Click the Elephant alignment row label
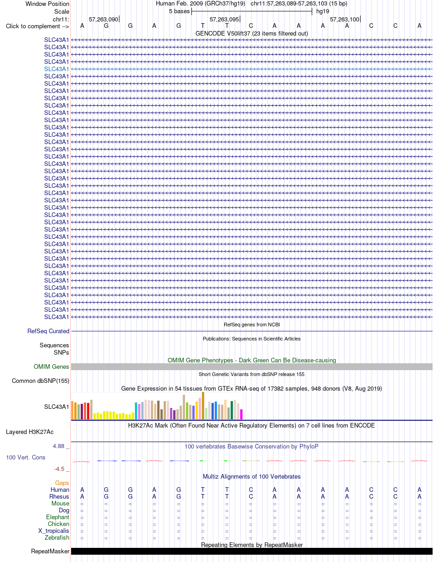The width and height of the screenshot is (433, 562). (58, 517)
